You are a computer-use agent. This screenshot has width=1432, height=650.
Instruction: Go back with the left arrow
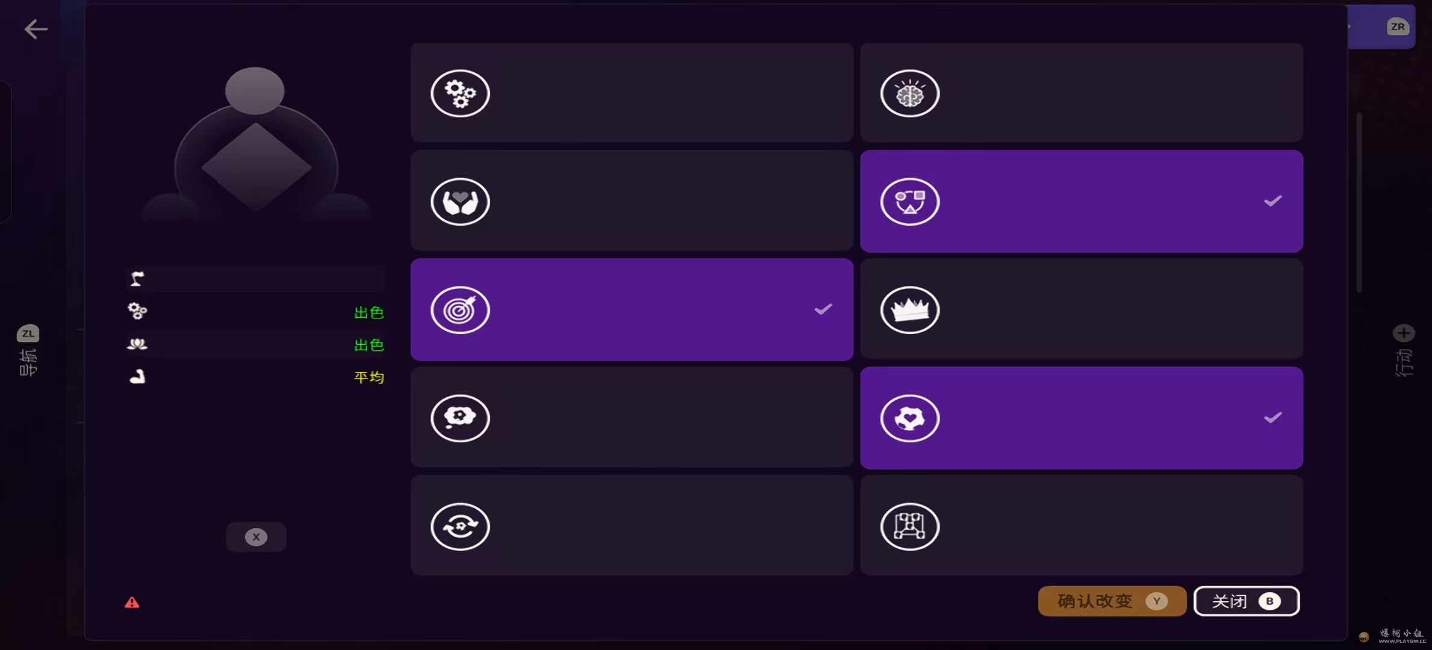tap(36, 29)
